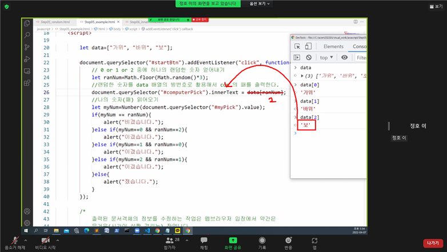This screenshot has height=252, width=447.
Task: Unmute microphone in Zoom
Action: coord(15,243)
